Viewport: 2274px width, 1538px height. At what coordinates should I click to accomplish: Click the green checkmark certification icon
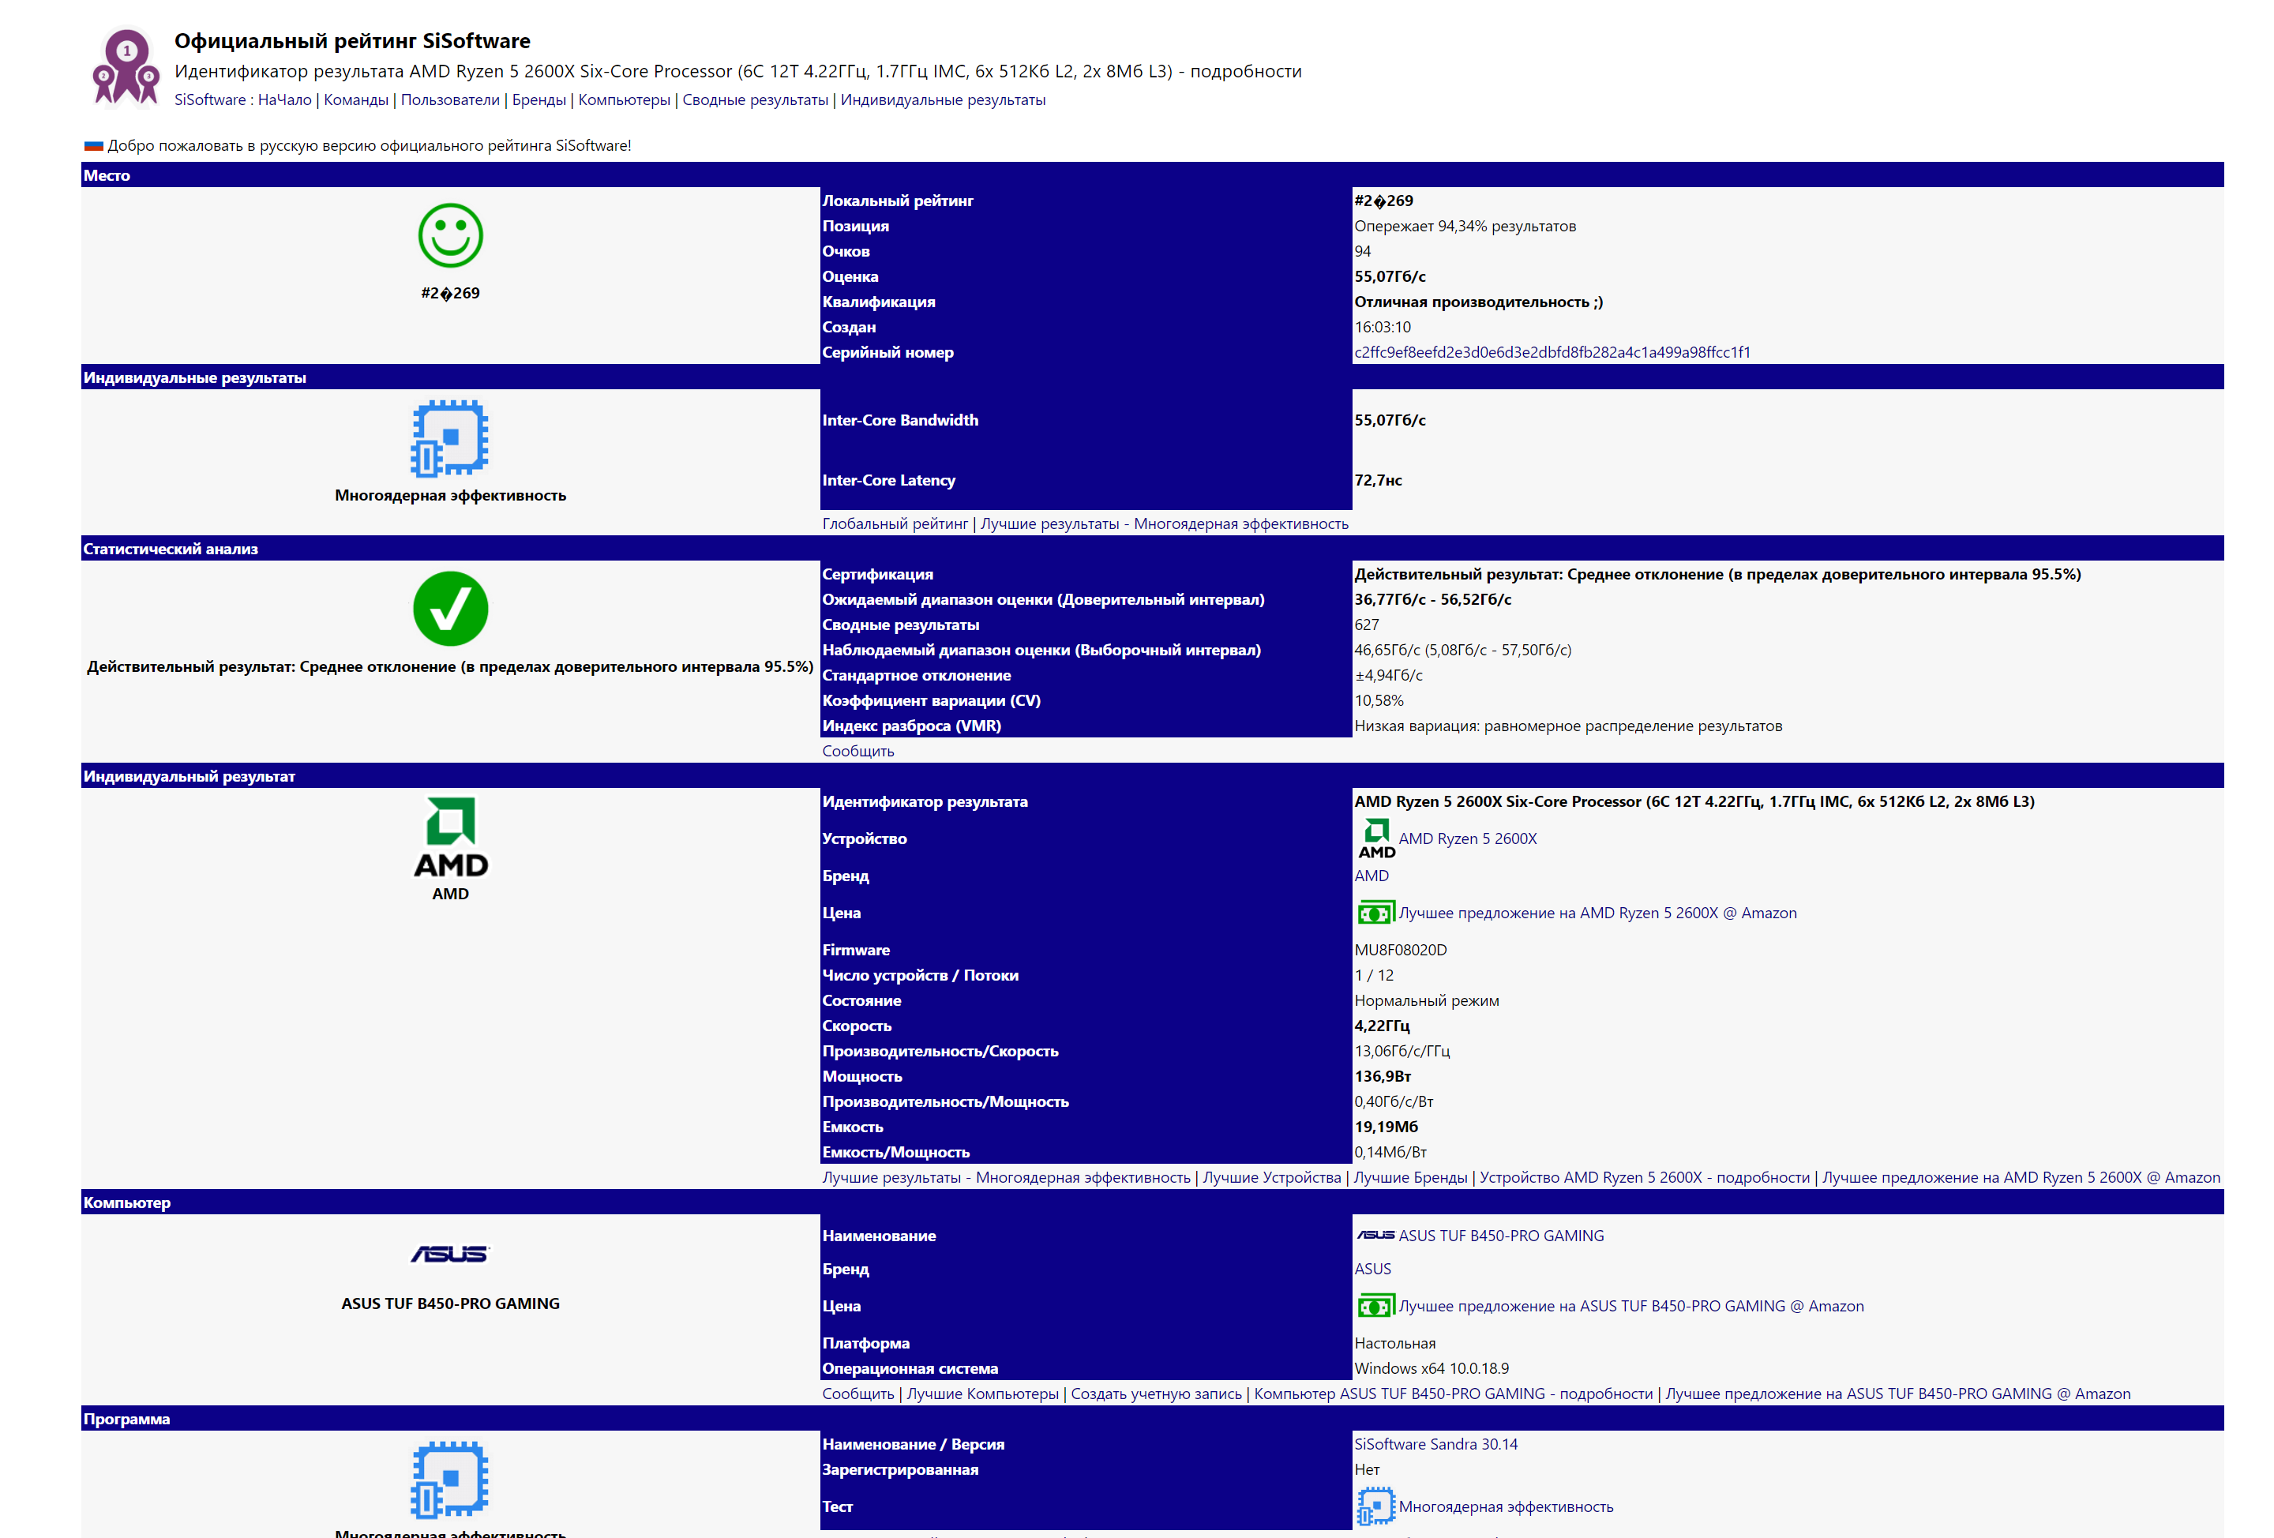[450, 609]
